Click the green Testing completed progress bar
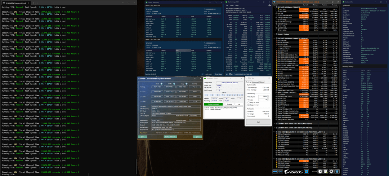 click(213, 104)
